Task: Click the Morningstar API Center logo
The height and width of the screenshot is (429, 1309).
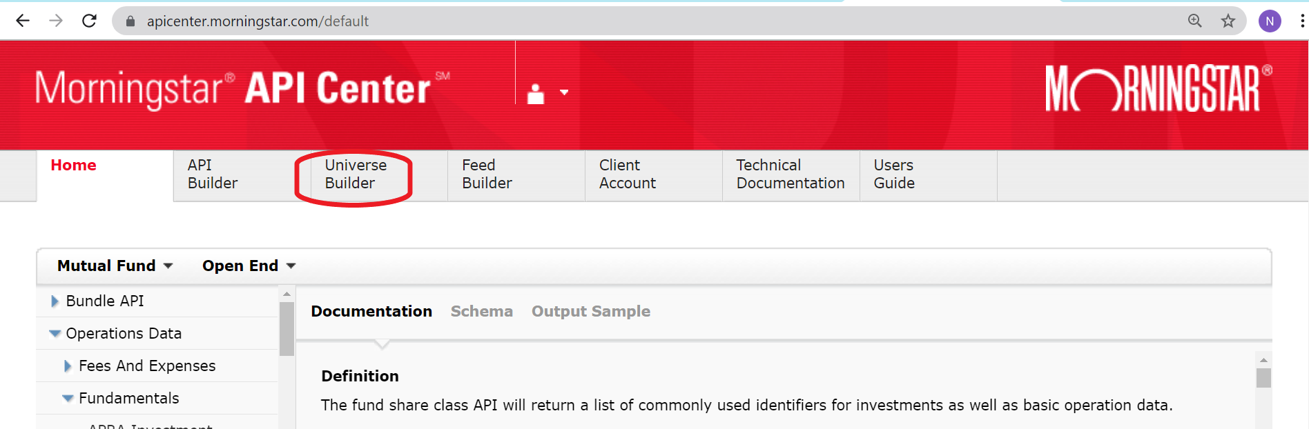Action: point(242,89)
